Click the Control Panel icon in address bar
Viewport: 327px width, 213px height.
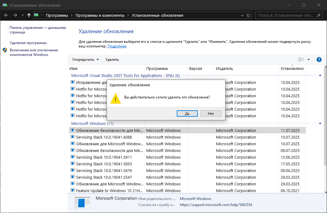tap(37, 15)
